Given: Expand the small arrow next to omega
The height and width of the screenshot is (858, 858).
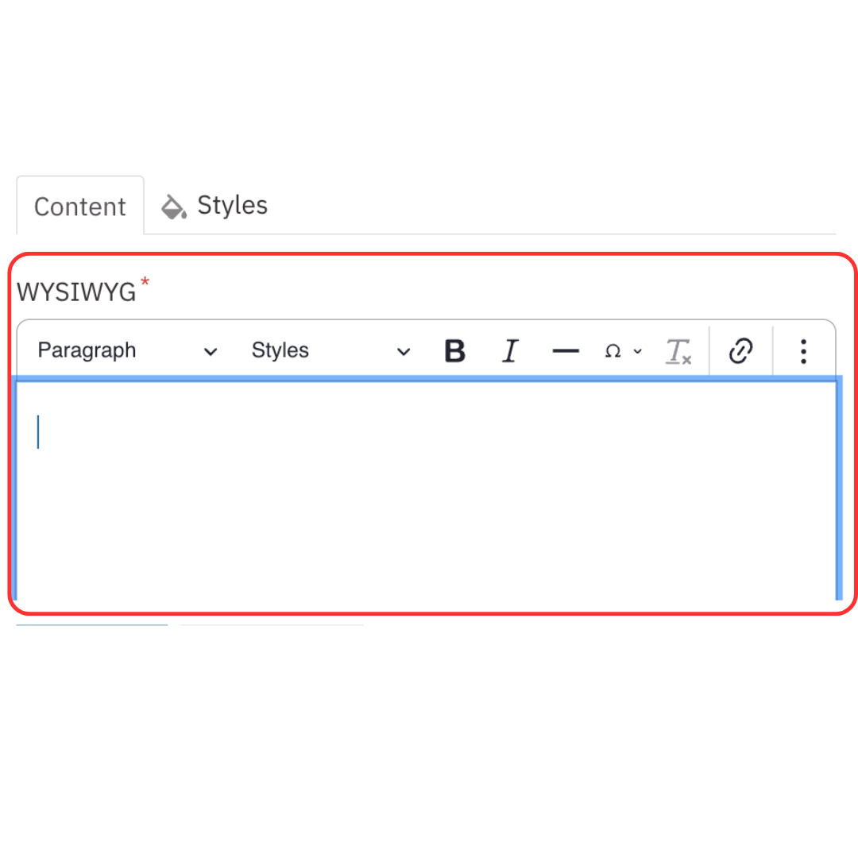Looking at the screenshot, I should click(x=637, y=351).
